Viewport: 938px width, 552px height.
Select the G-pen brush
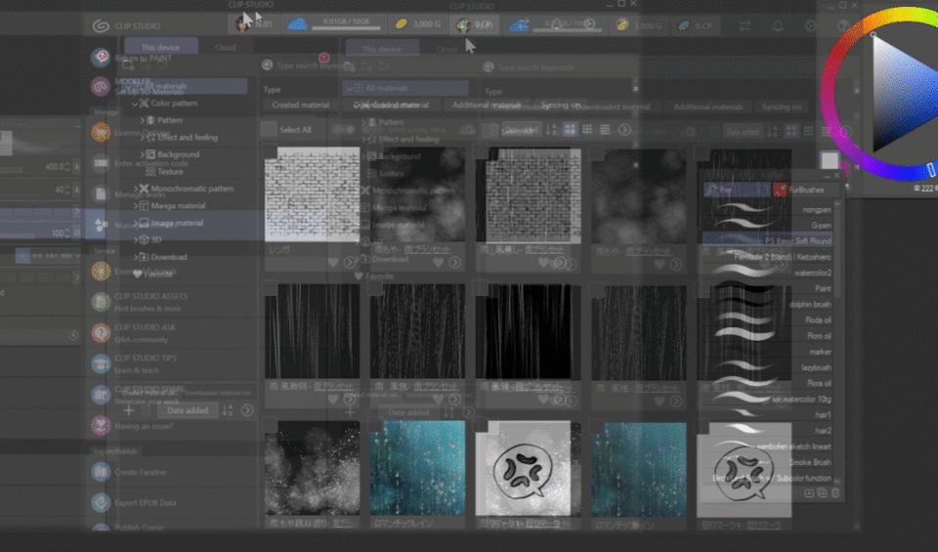point(767,225)
